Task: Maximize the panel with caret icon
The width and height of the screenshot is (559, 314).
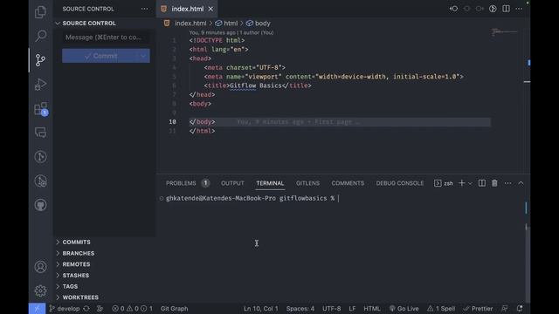Action: [521, 183]
